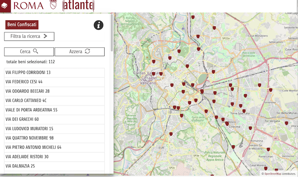The width and height of the screenshot is (298, 177).
Task: Click map marker near SP22a label
Action: point(214,28)
